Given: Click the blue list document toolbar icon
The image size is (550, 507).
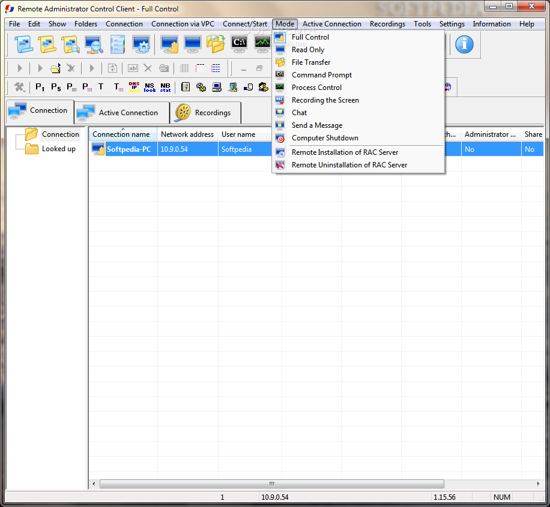Looking at the screenshot, I should click(x=118, y=44).
